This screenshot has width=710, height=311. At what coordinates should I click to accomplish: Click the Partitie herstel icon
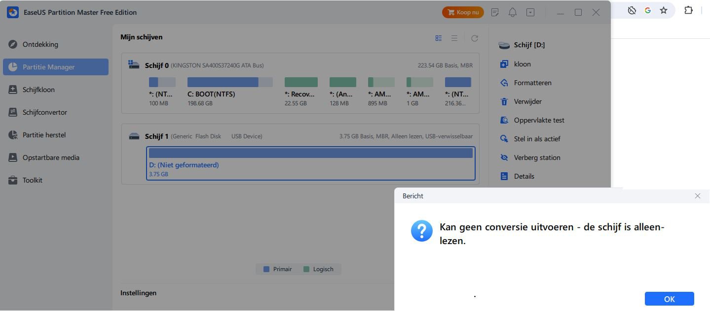[x=13, y=135]
